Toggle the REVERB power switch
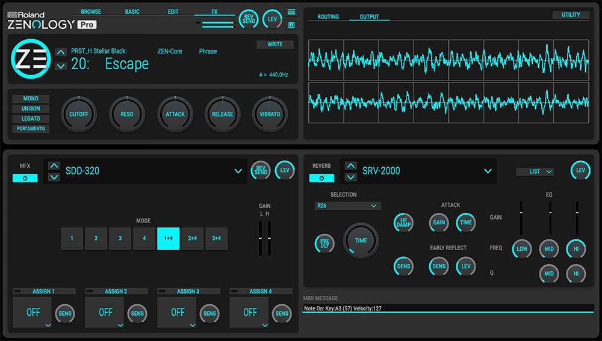The image size is (602, 341). coord(321,178)
